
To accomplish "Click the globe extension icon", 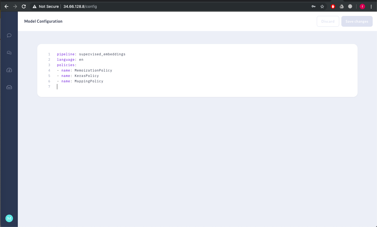I will click(x=350, y=6).
